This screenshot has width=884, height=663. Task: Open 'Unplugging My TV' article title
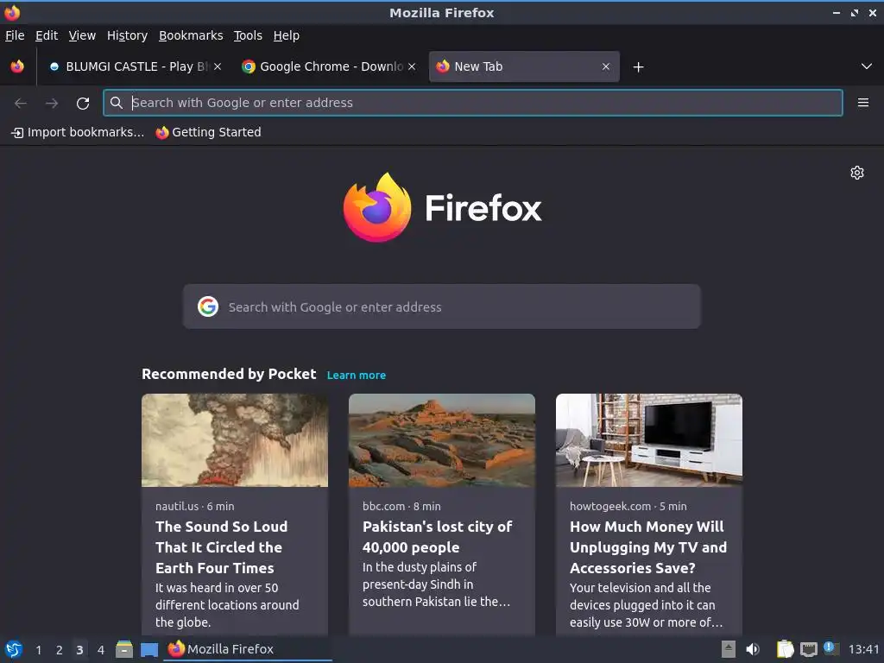(648, 547)
